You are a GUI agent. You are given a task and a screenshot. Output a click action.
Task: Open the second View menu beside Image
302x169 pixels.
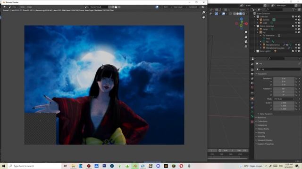click(22, 7)
